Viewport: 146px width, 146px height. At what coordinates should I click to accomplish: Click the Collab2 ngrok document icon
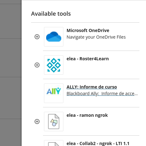(x=54, y=143)
